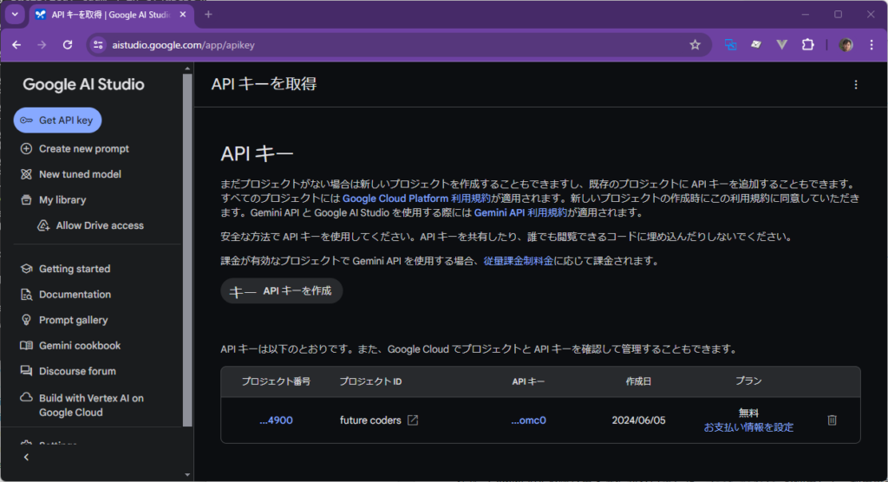Image resolution: width=888 pixels, height=482 pixels.
Task: Delete the API key with trash icon
Action: [x=832, y=420]
